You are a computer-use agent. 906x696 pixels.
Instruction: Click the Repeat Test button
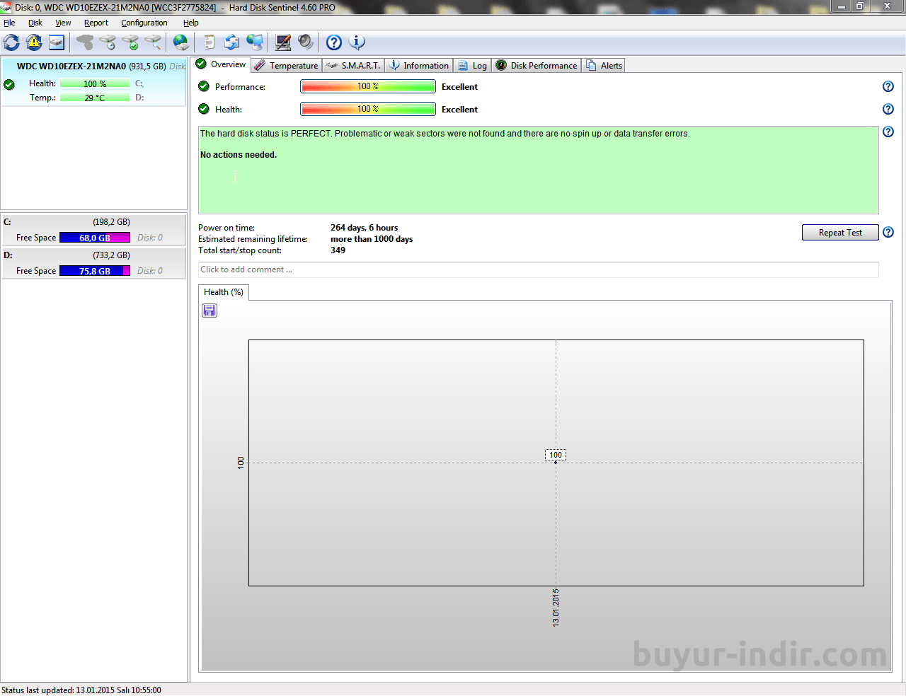pos(840,233)
